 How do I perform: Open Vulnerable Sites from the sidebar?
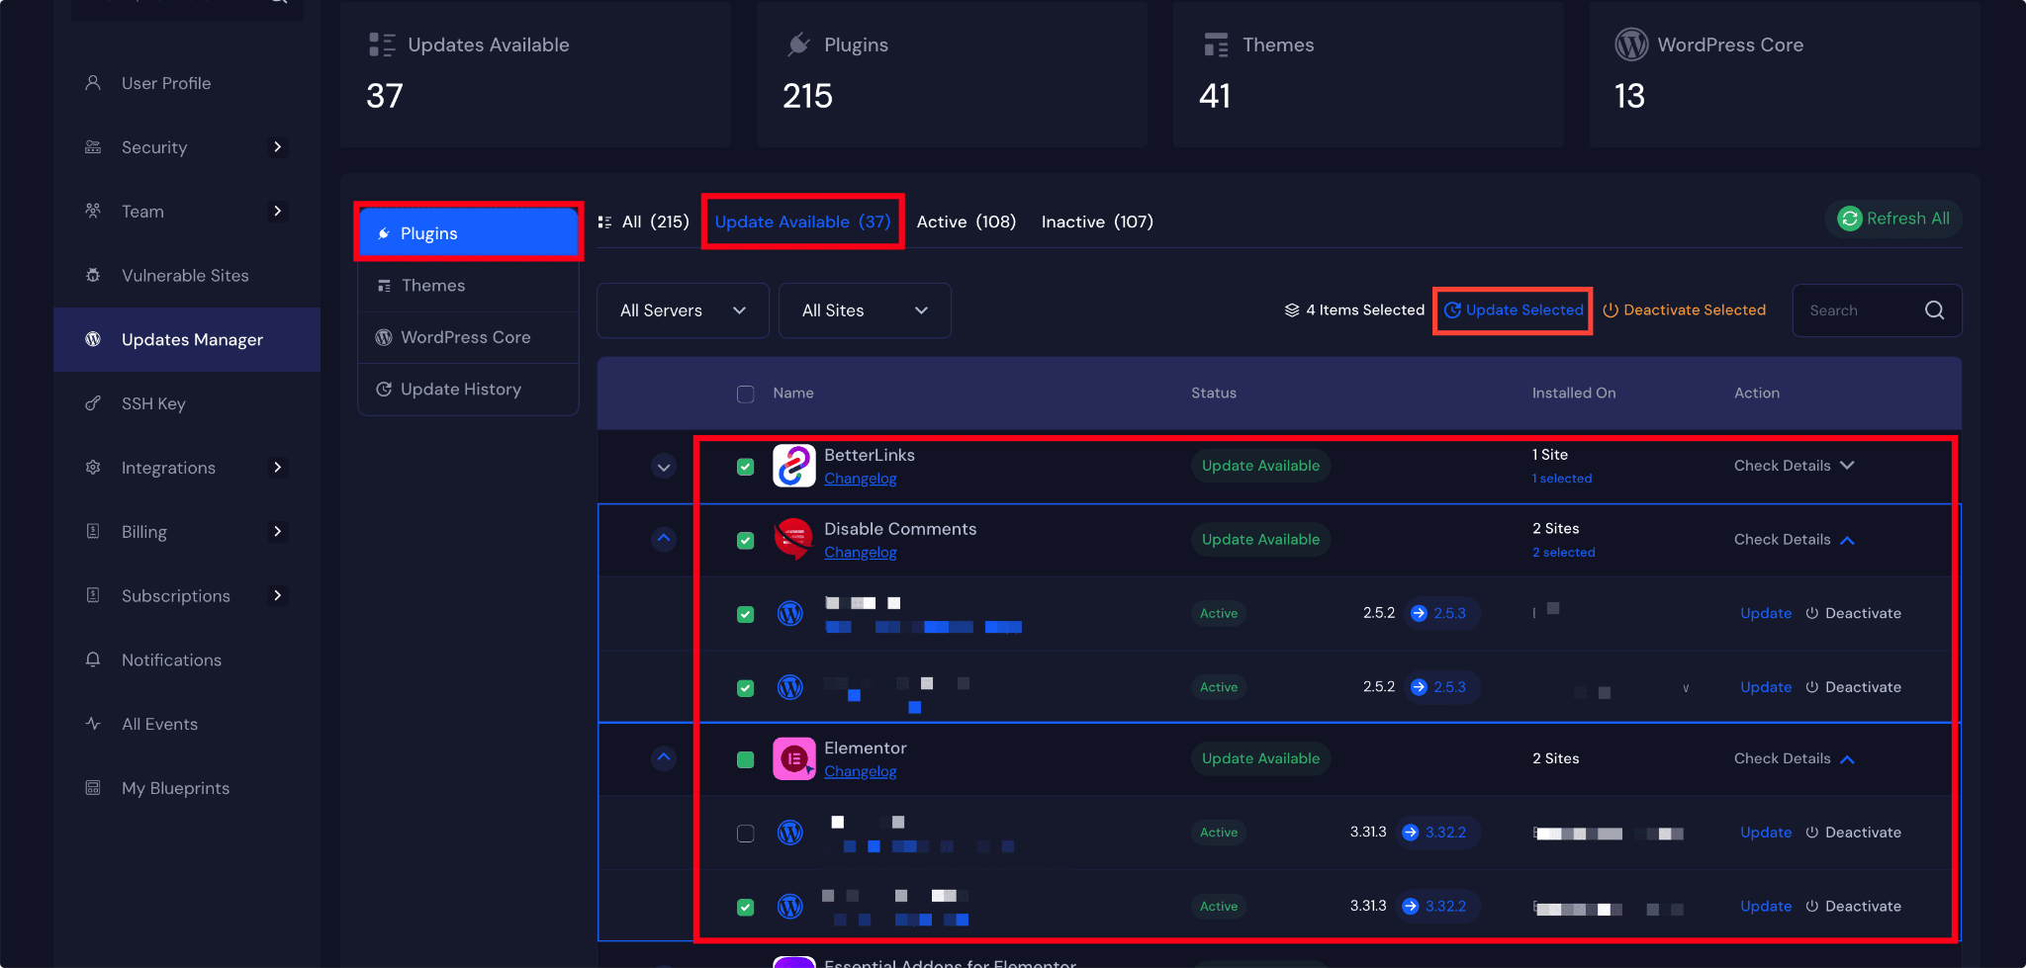click(185, 276)
